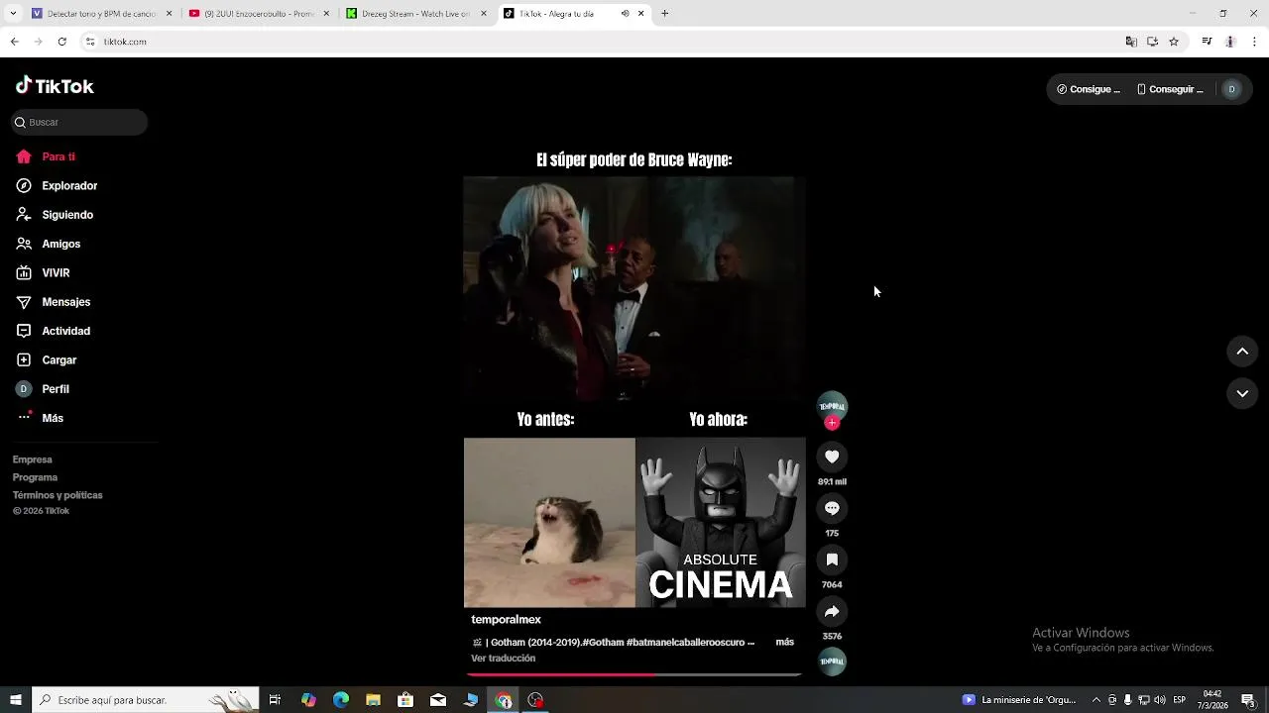Open Mail app from taskbar
1269x713 pixels.
pos(438,700)
